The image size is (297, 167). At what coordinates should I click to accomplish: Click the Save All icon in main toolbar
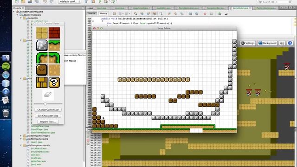[x=37, y=1]
